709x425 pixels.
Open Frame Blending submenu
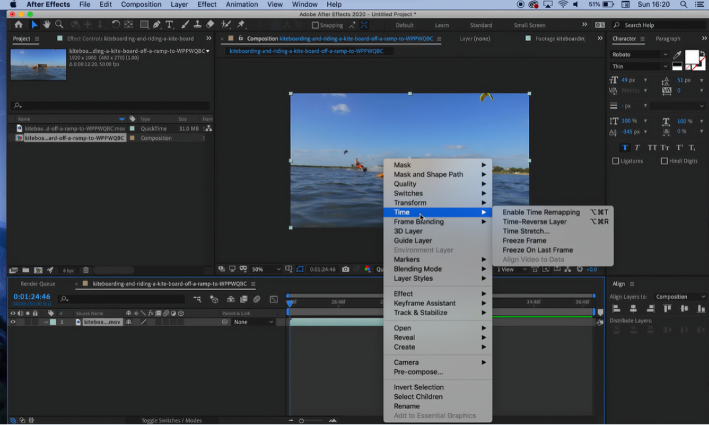[438, 222]
